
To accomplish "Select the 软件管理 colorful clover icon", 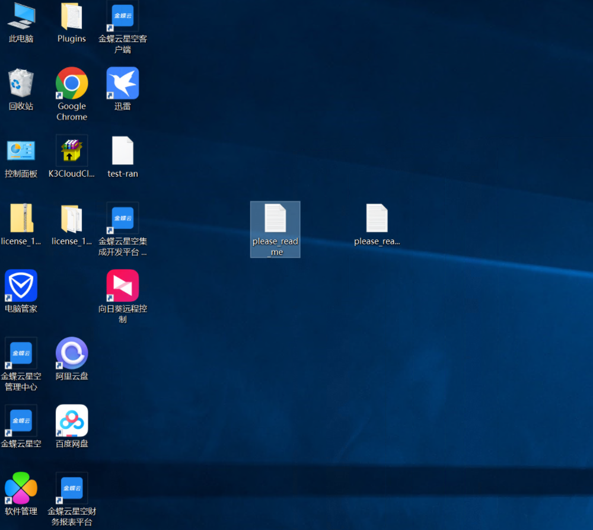I will tap(21, 489).
